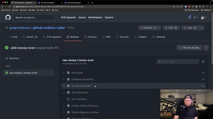The image size is (213, 119).
Task: Open the three-dot run options button
Action: [206, 48]
